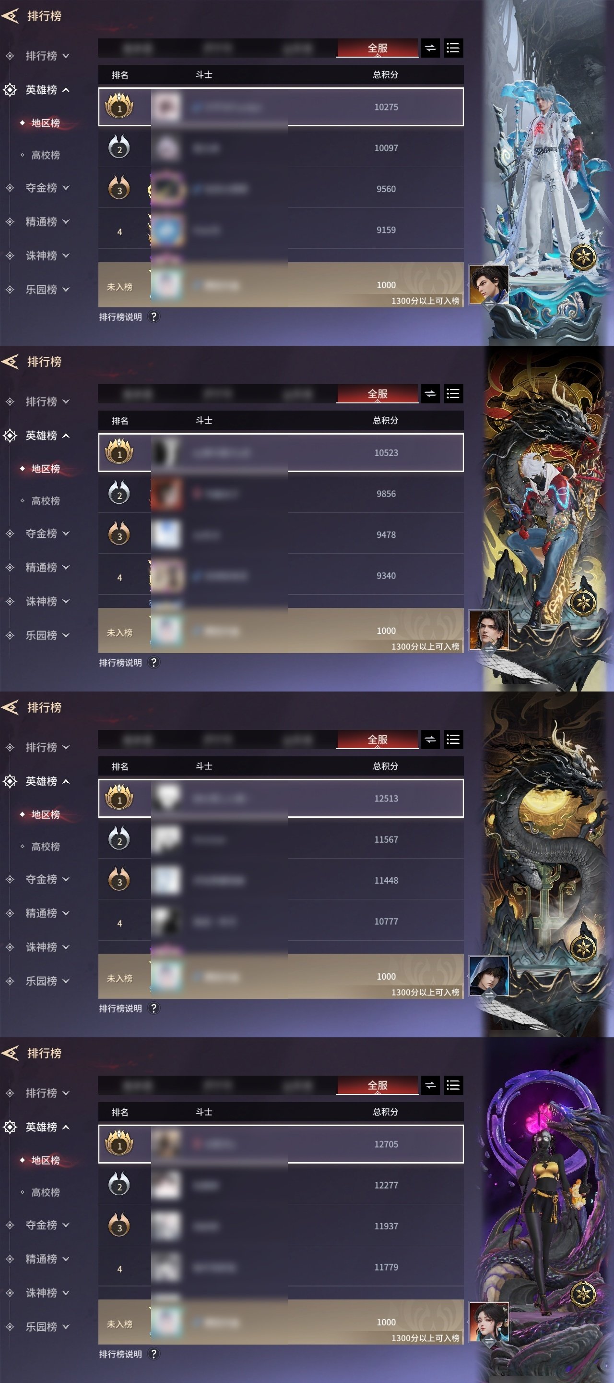Click the question mark help icon below the 12705 leaderboard
The image size is (614, 1383).
pos(154,1354)
